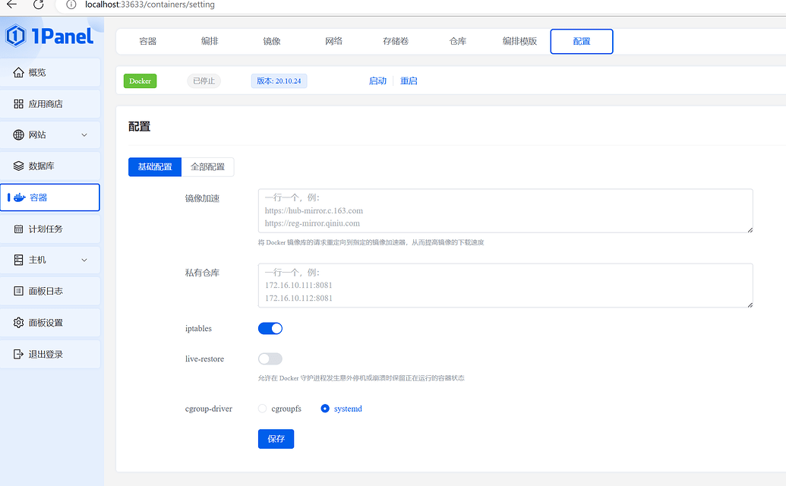This screenshot has height=486, width=786.
Task: Click the 已停止 status badge
Action: click(x=204, y=80)
